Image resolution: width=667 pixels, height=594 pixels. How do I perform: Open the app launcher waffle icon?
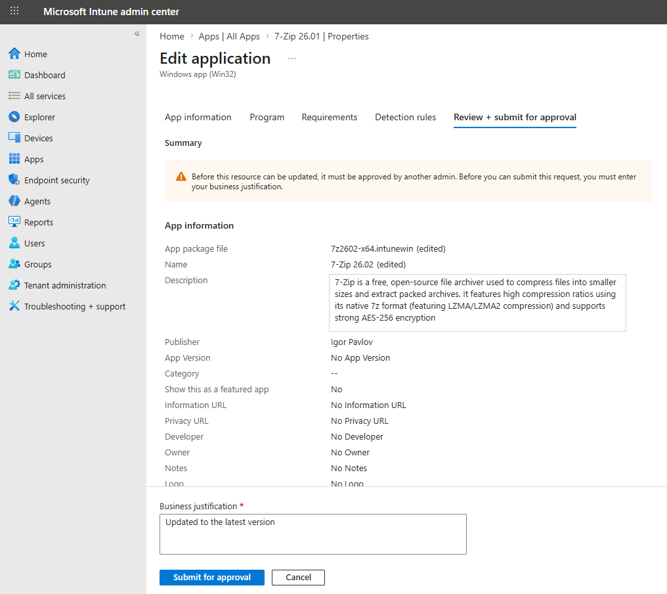tap(14, 11)
